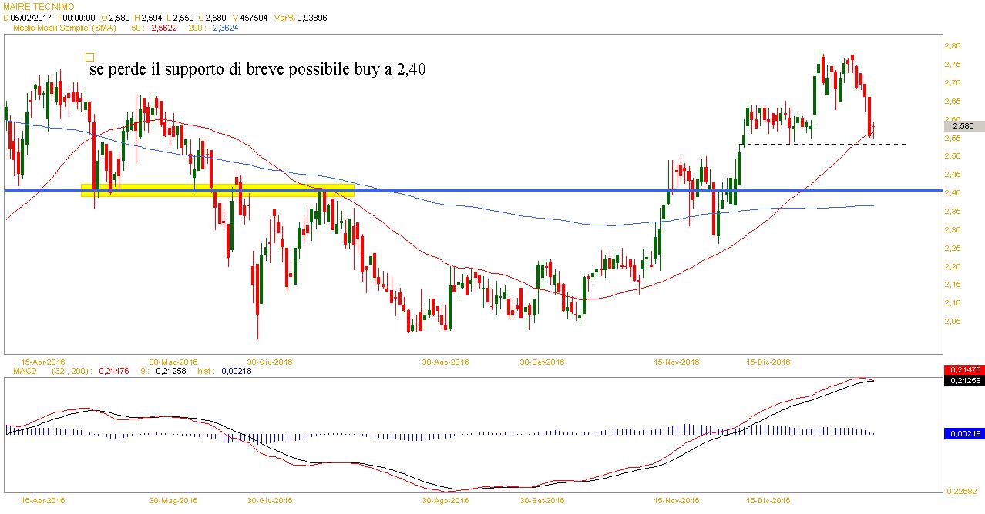
Task: Select the dashed black short-term support line
Action: point(825,144)
